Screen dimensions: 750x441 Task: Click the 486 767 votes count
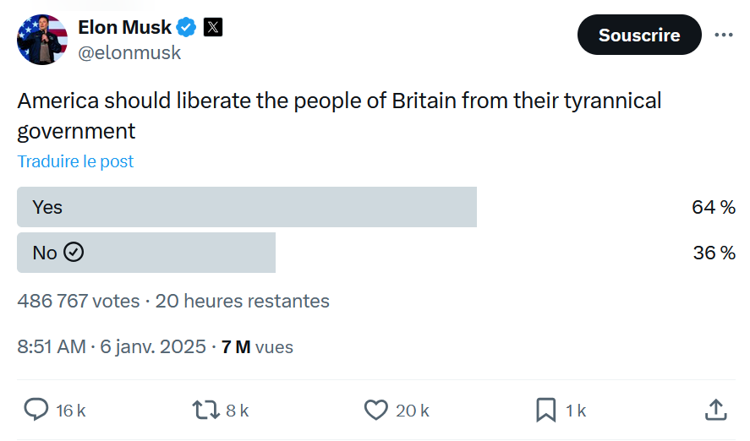coord(79,301)
